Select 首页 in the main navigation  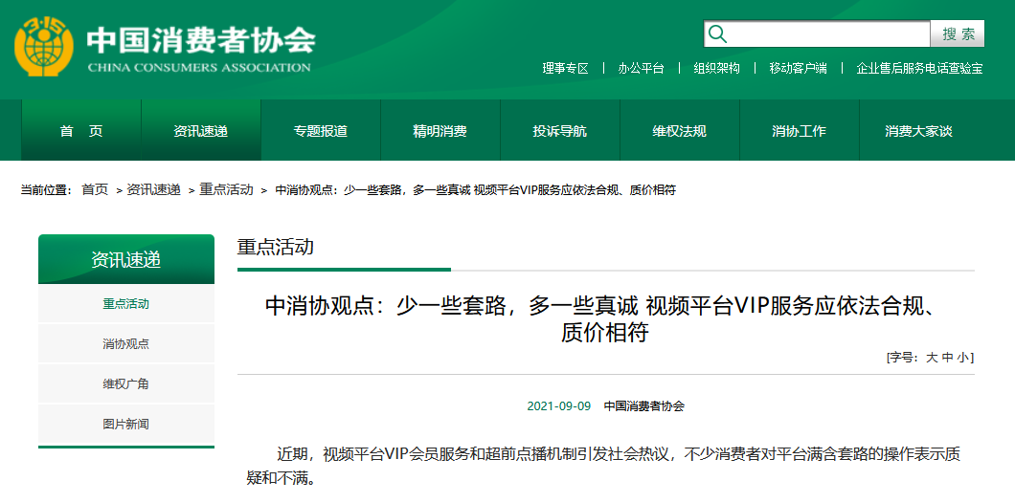81,131
